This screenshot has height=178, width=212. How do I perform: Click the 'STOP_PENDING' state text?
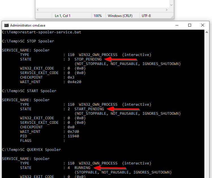click(88, 59)
